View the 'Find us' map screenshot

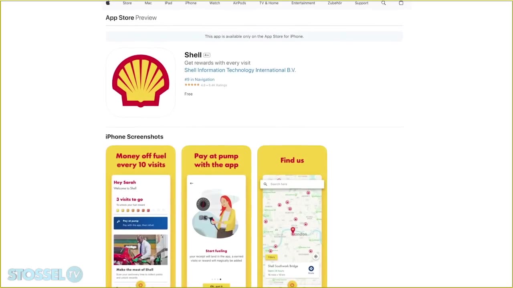(x=292, y=216)
